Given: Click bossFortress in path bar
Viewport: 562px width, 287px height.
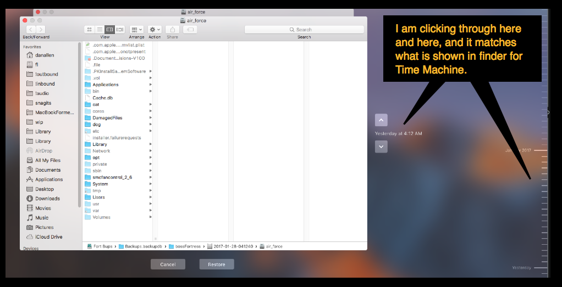Looking at the screenshot, I should [x=185, y=246].
